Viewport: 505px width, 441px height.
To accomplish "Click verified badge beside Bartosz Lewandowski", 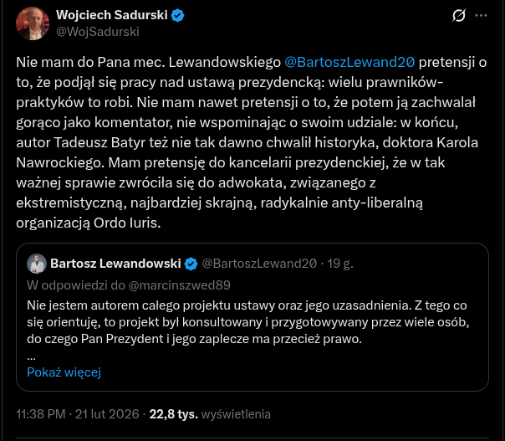I will (x=191, y=264).
